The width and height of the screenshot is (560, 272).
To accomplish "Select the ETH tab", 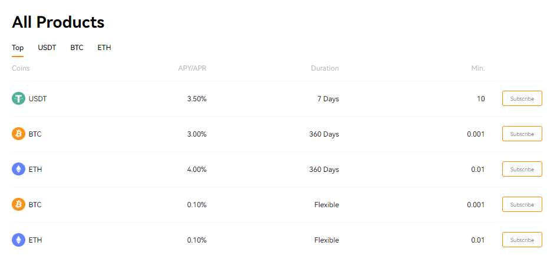I will point(104,48).
